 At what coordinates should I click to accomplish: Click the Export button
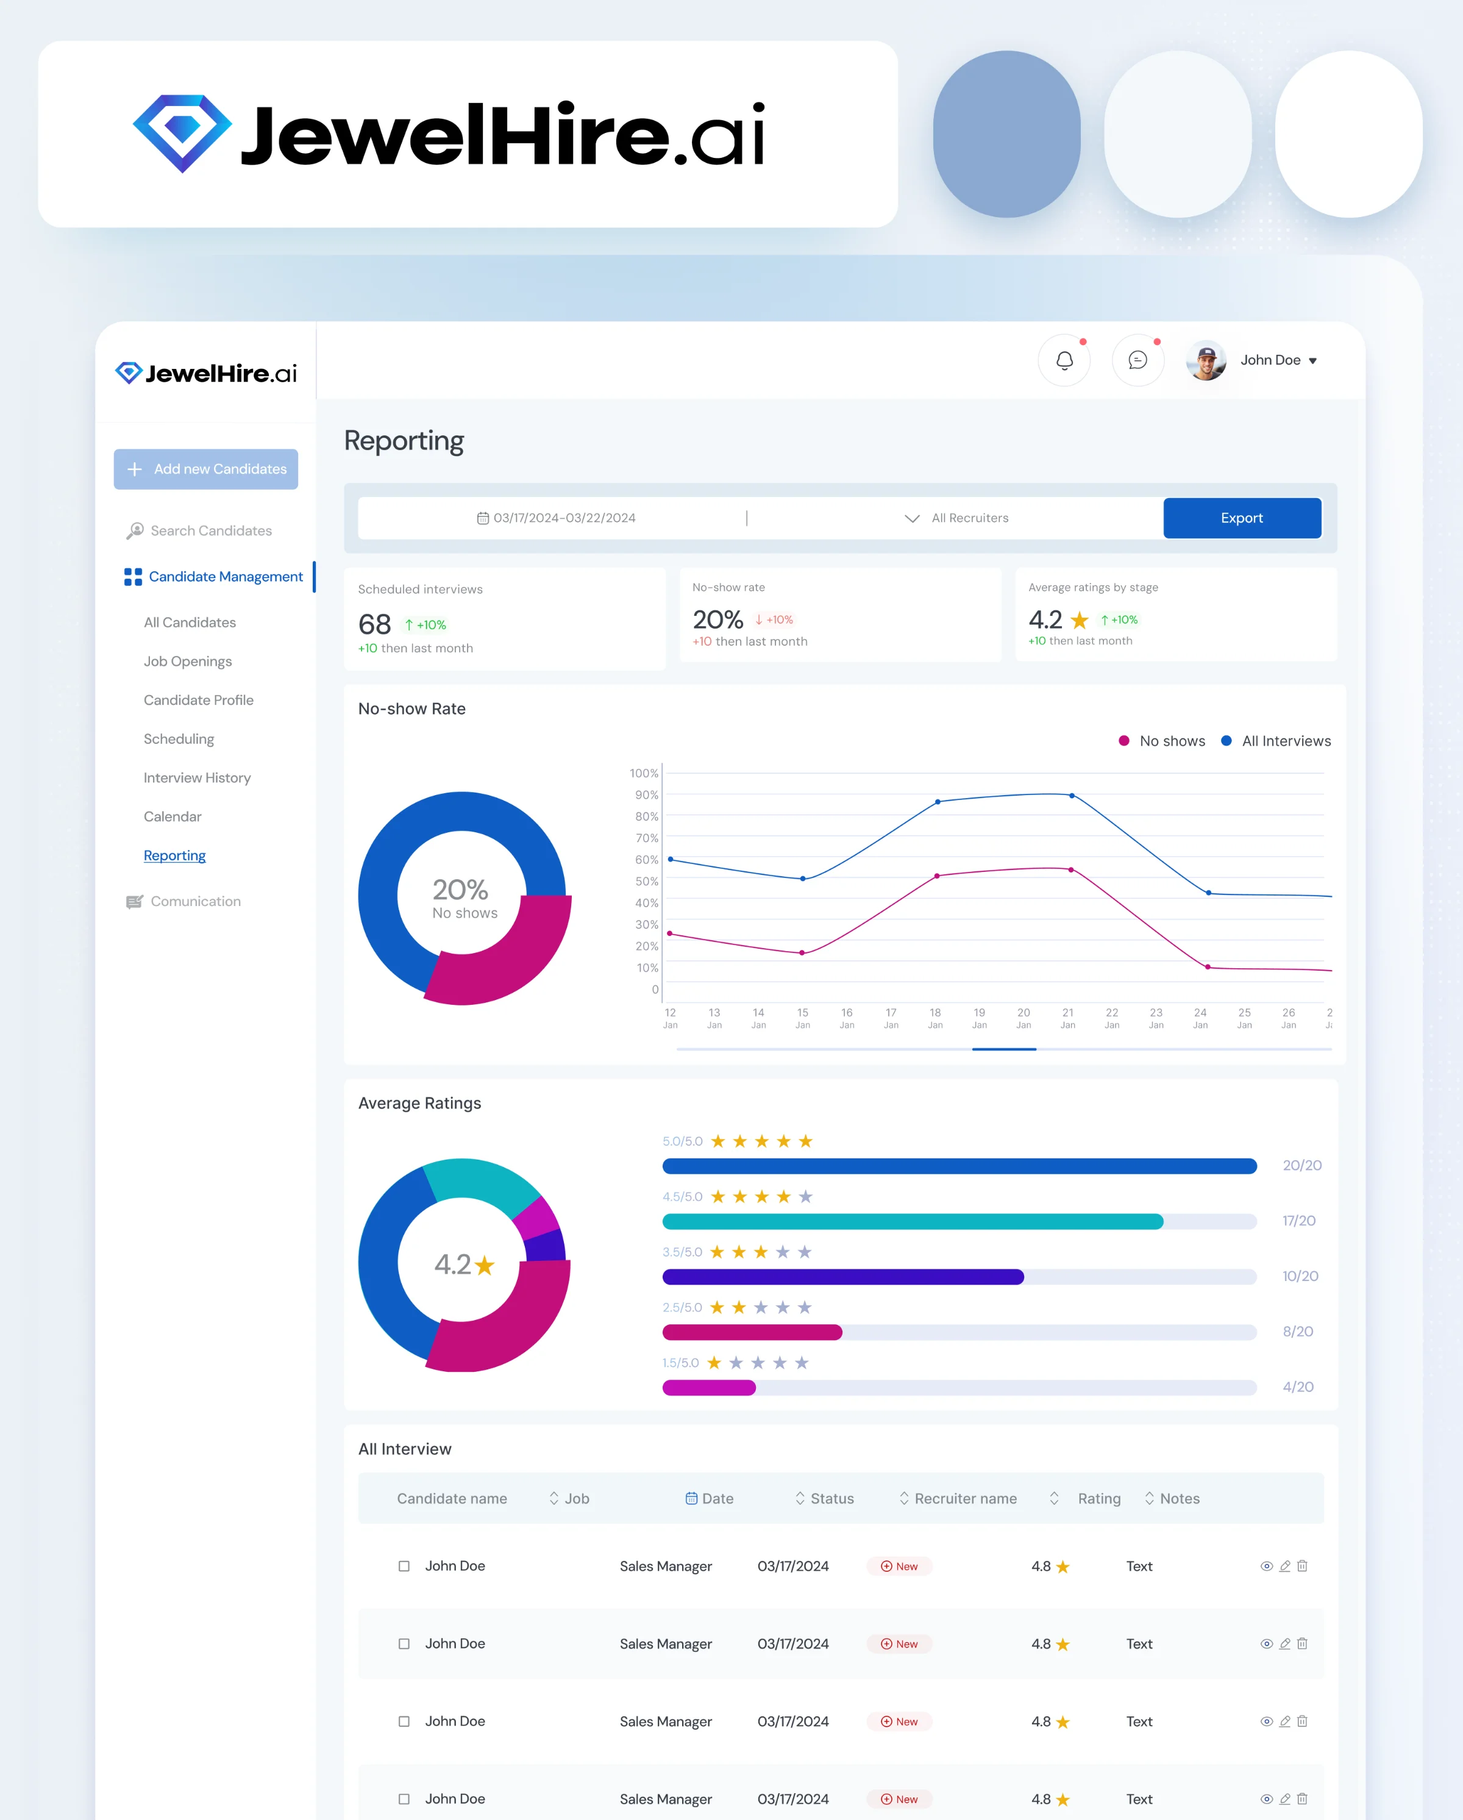[x=1242, y=518]
